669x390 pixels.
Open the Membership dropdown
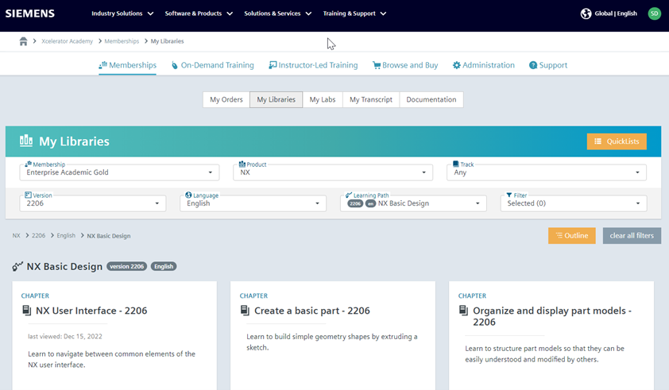(x=119, y=172)
